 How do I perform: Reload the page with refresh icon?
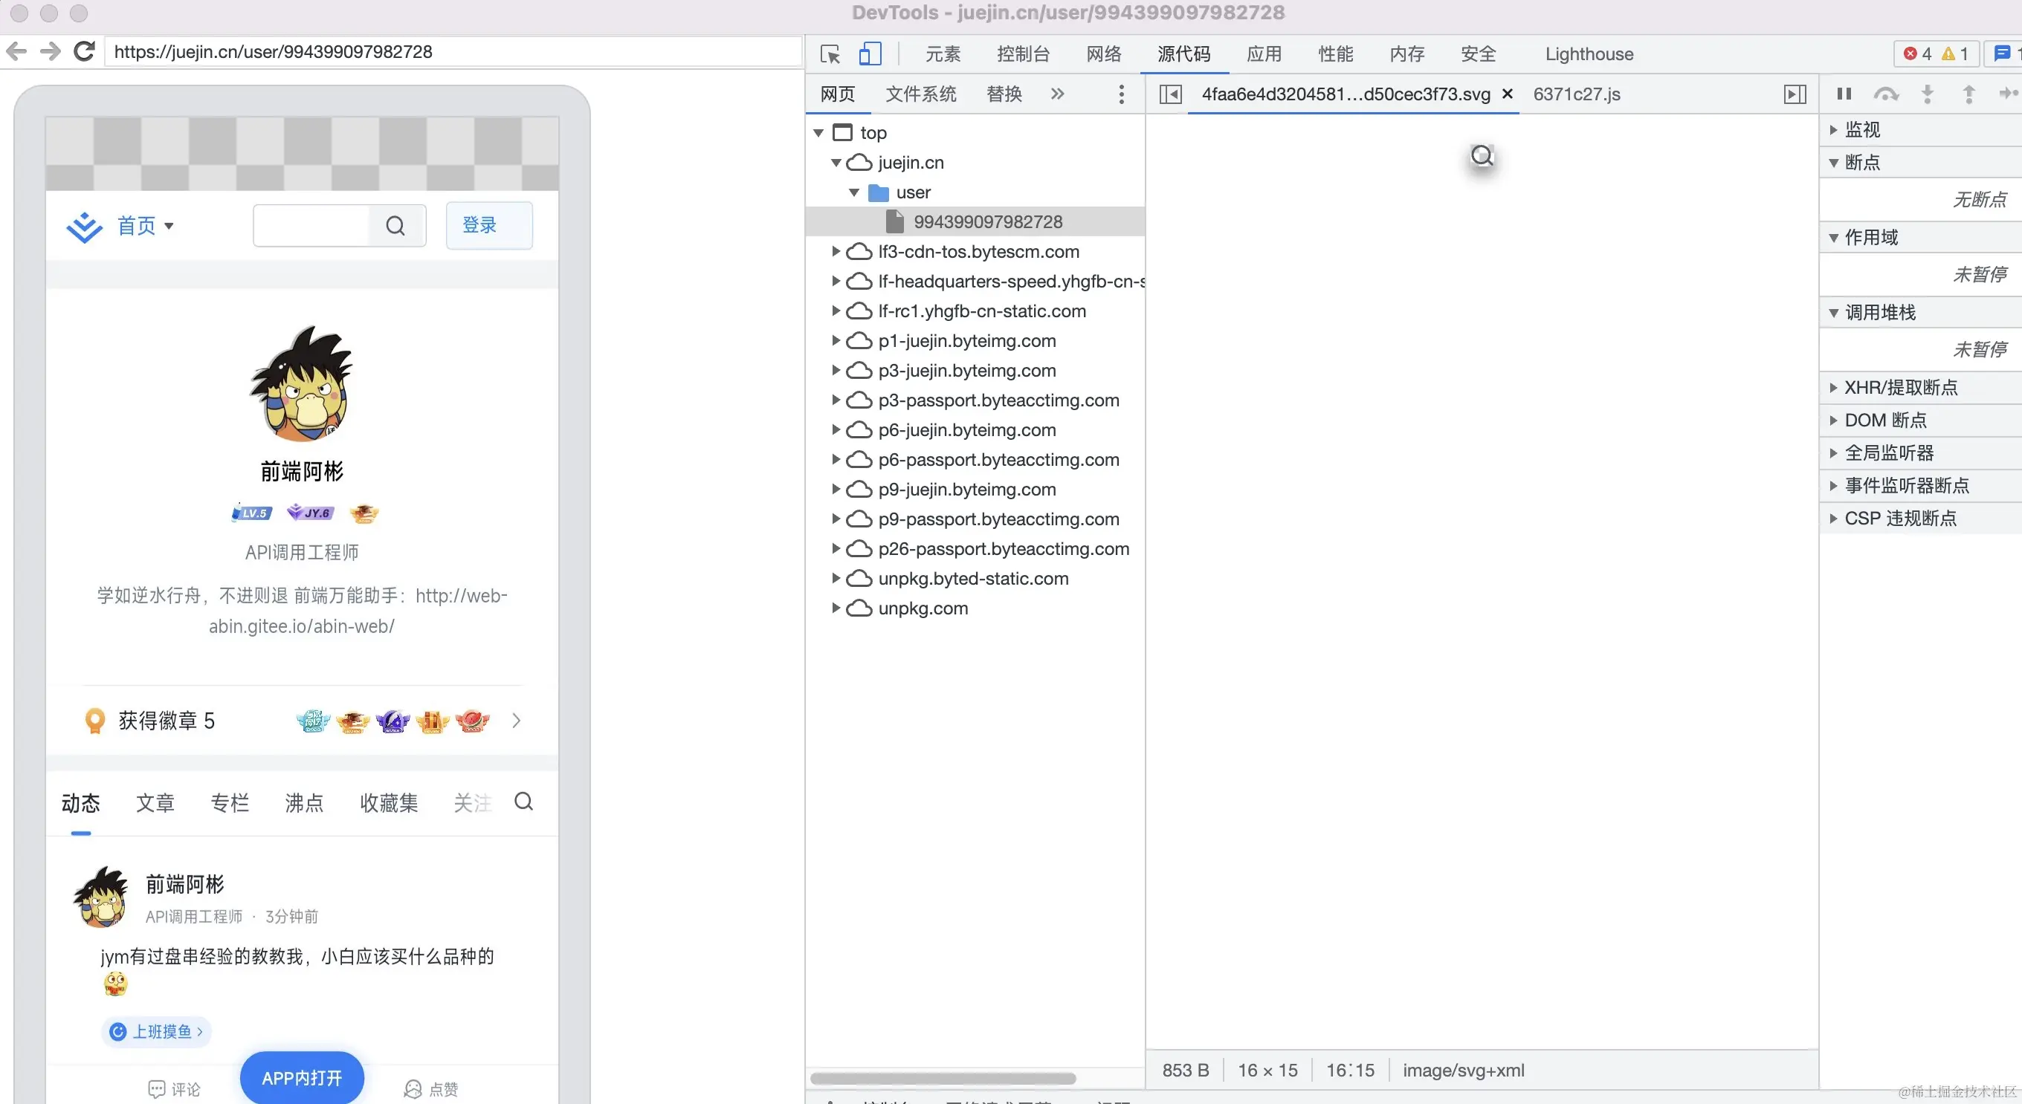[x=84, y=52]
